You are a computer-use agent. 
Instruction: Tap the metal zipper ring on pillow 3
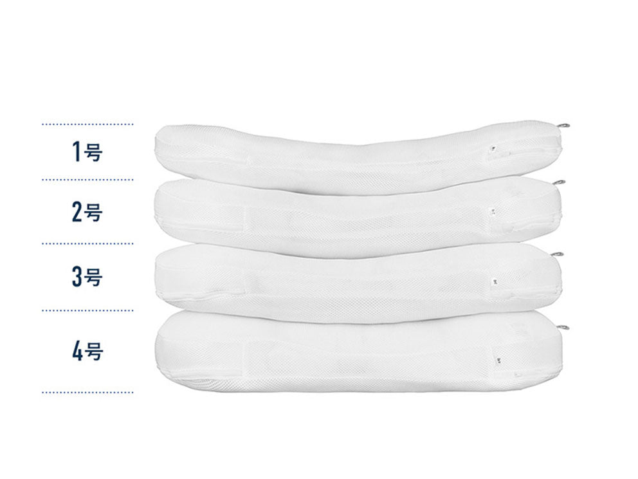[557, 254]
